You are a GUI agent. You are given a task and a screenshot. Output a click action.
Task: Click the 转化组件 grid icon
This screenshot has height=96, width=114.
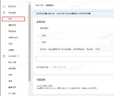(4, 13)
